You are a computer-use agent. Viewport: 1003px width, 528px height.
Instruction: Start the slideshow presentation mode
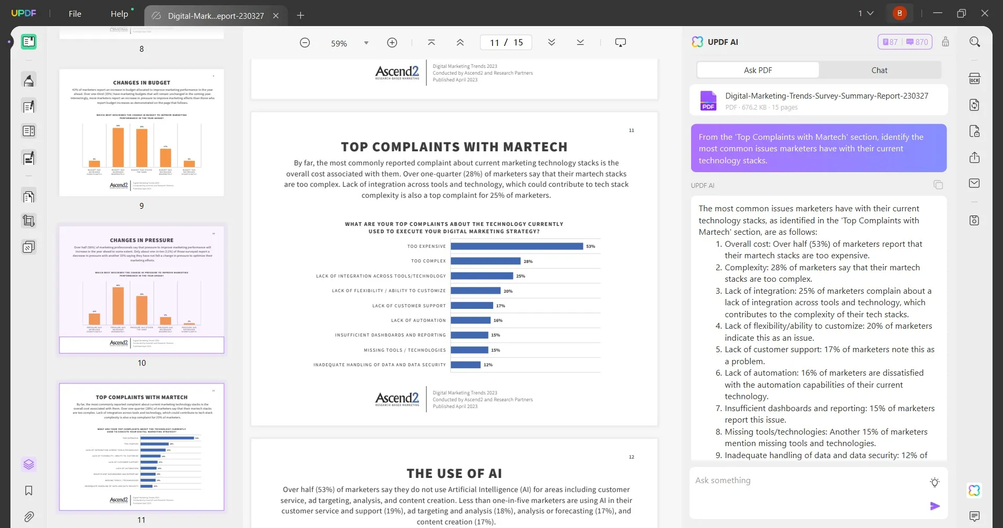[621, 43]
